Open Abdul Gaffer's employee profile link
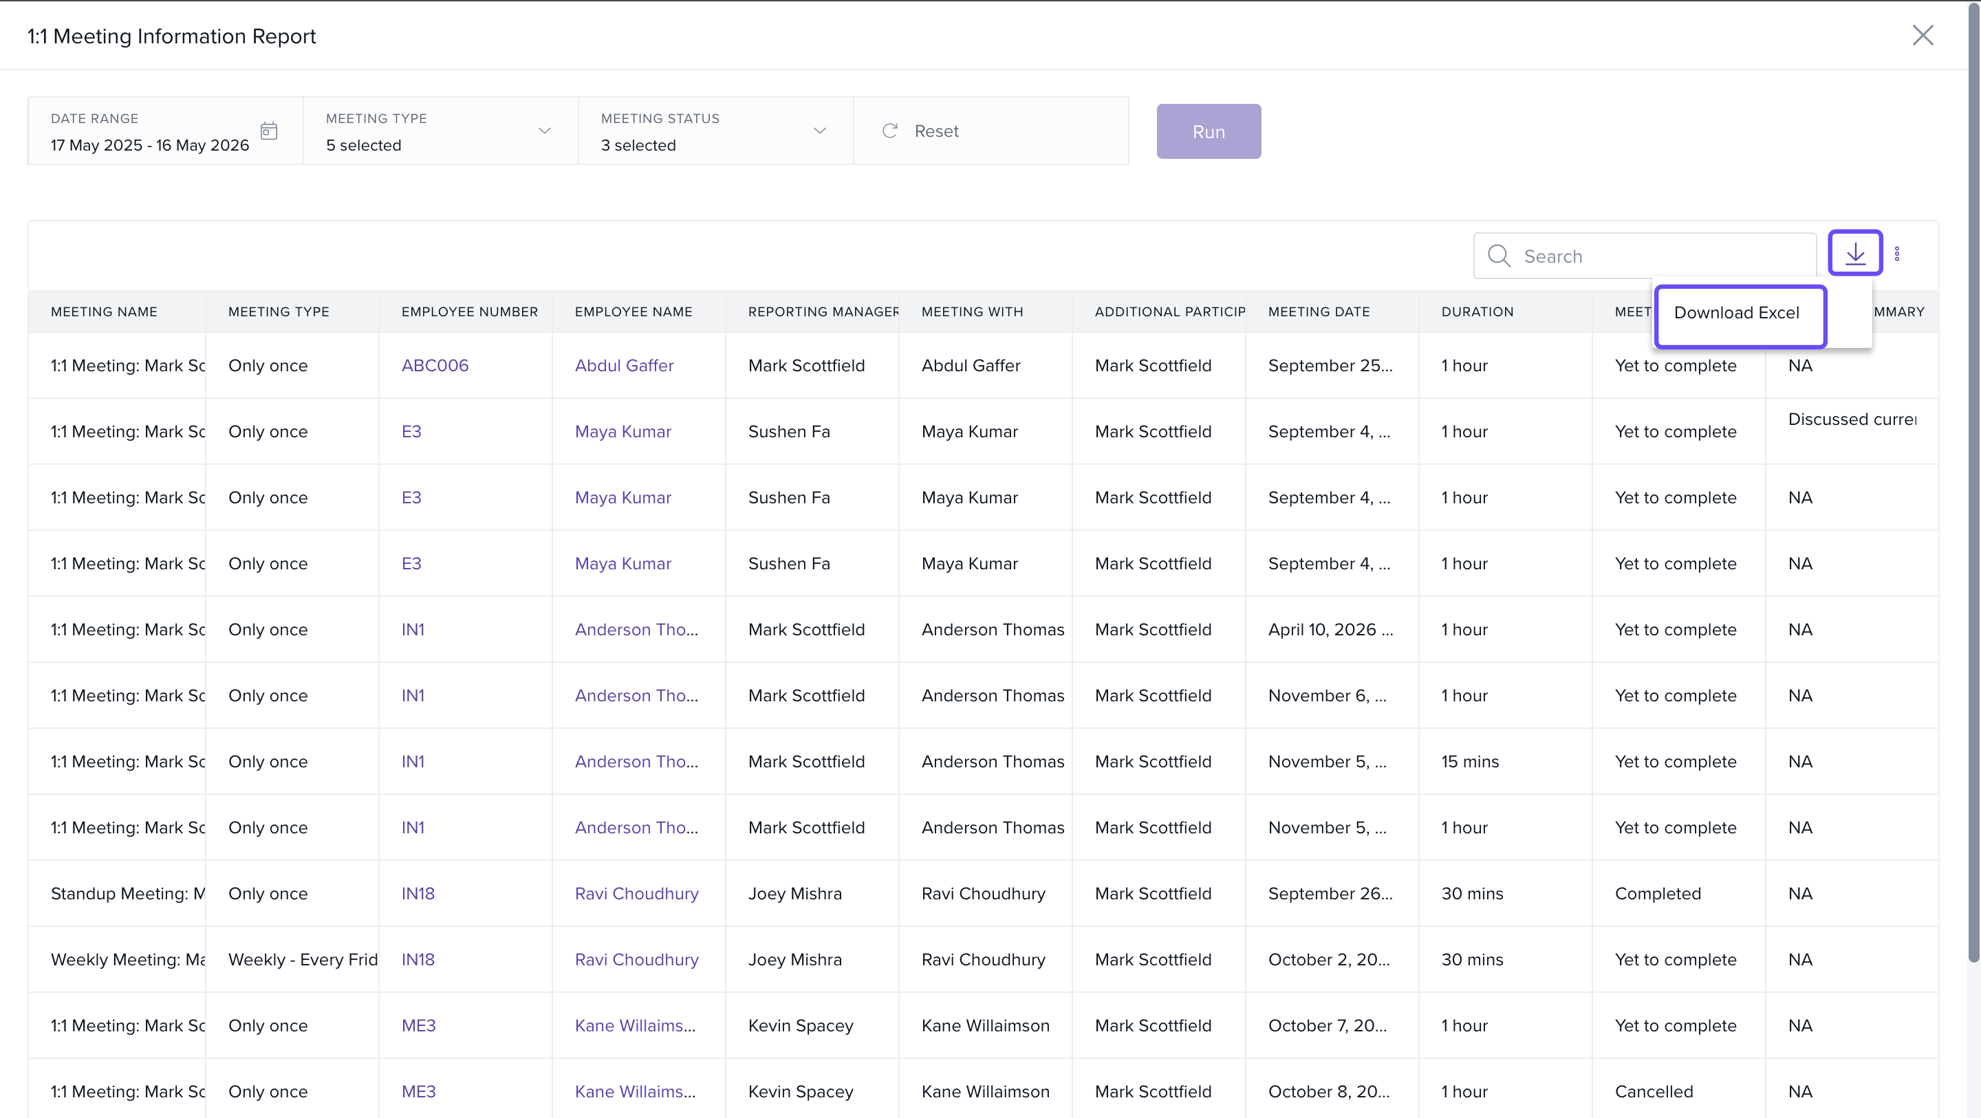Viewport: 1981px width, 1118px height. point(625,365)
